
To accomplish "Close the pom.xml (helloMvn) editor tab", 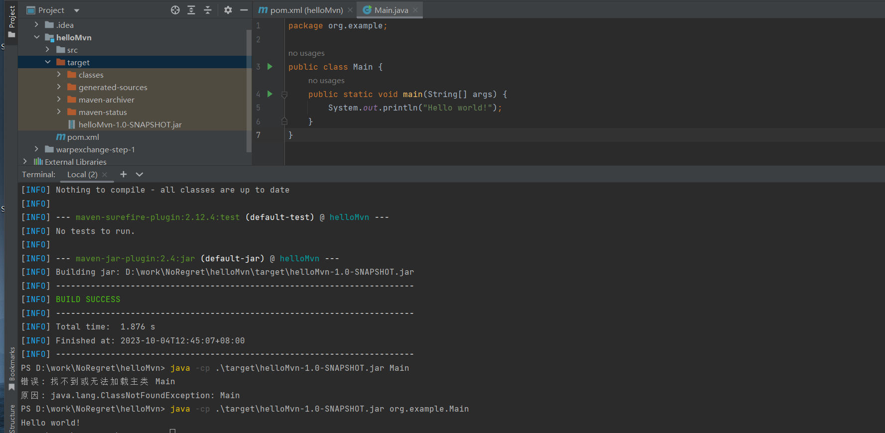I will (x=350, y=10).
